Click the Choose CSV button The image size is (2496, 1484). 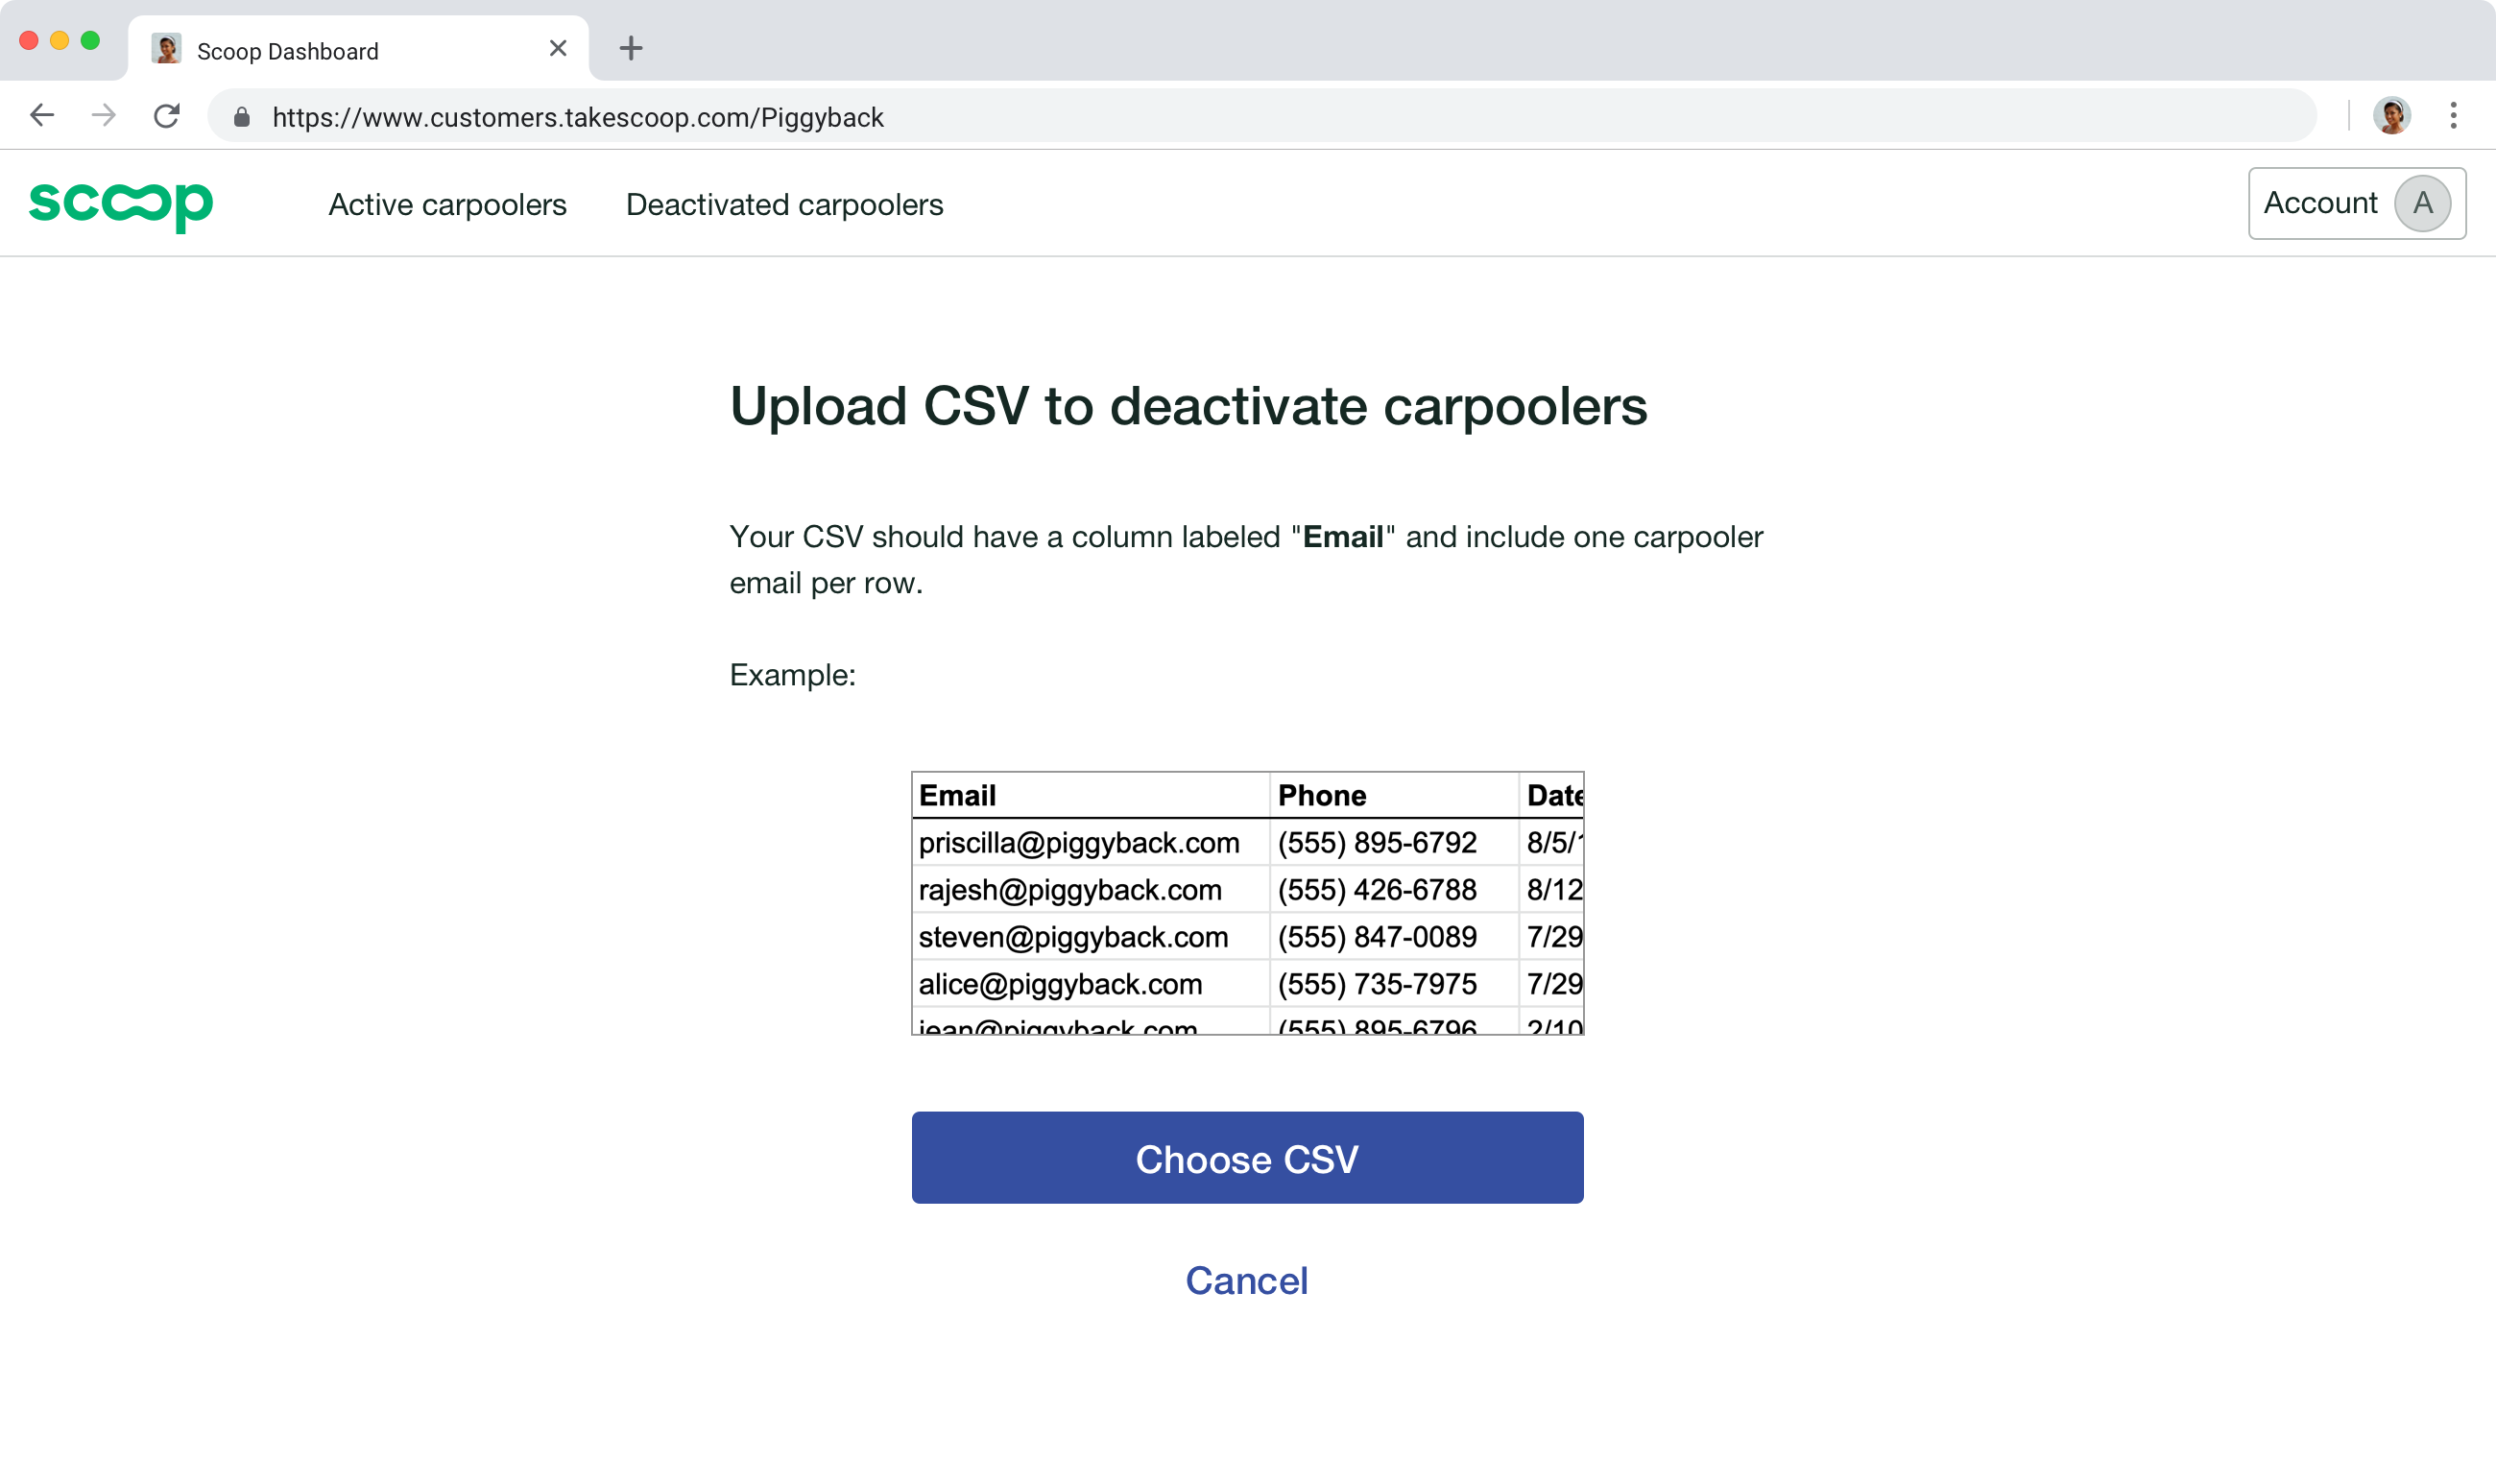coord(1246,1158)
